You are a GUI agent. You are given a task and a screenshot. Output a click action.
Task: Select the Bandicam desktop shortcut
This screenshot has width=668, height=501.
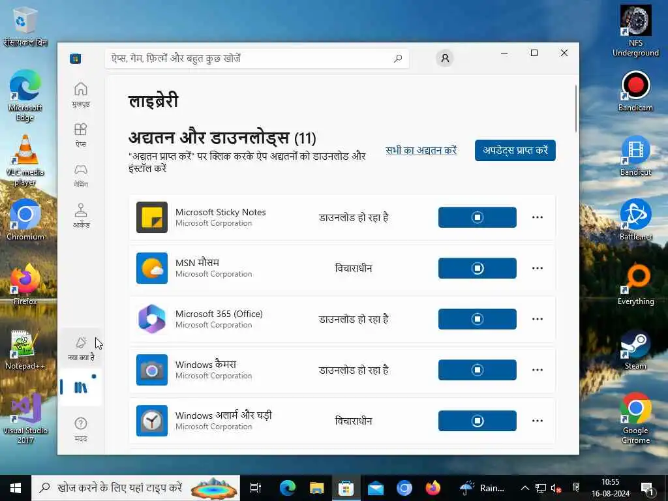pyautogui.click(x=635, y=91)
